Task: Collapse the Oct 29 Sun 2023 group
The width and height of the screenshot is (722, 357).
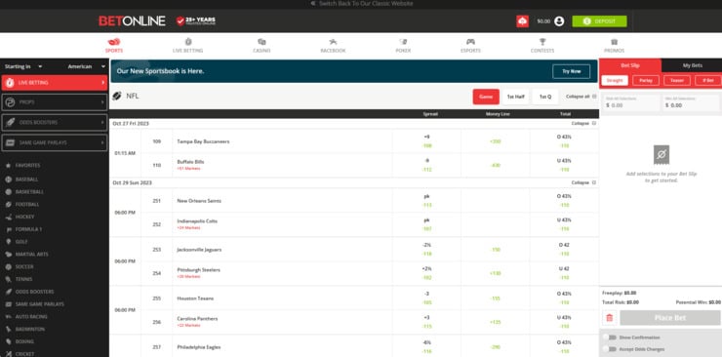Action: pyautogui.click(x=583, y=182)
